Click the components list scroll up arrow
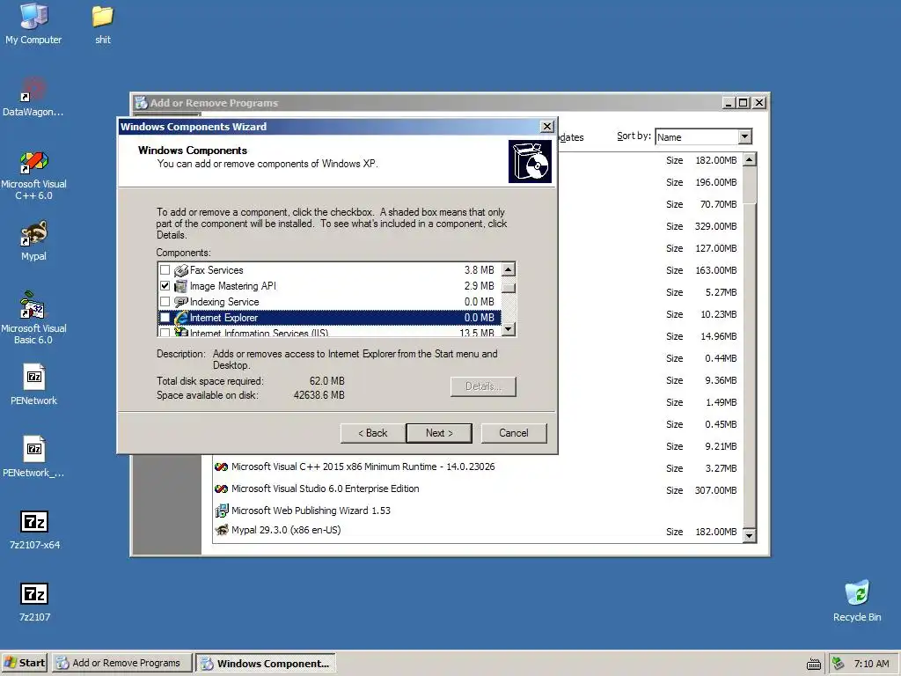 click(x=508, y=269)
